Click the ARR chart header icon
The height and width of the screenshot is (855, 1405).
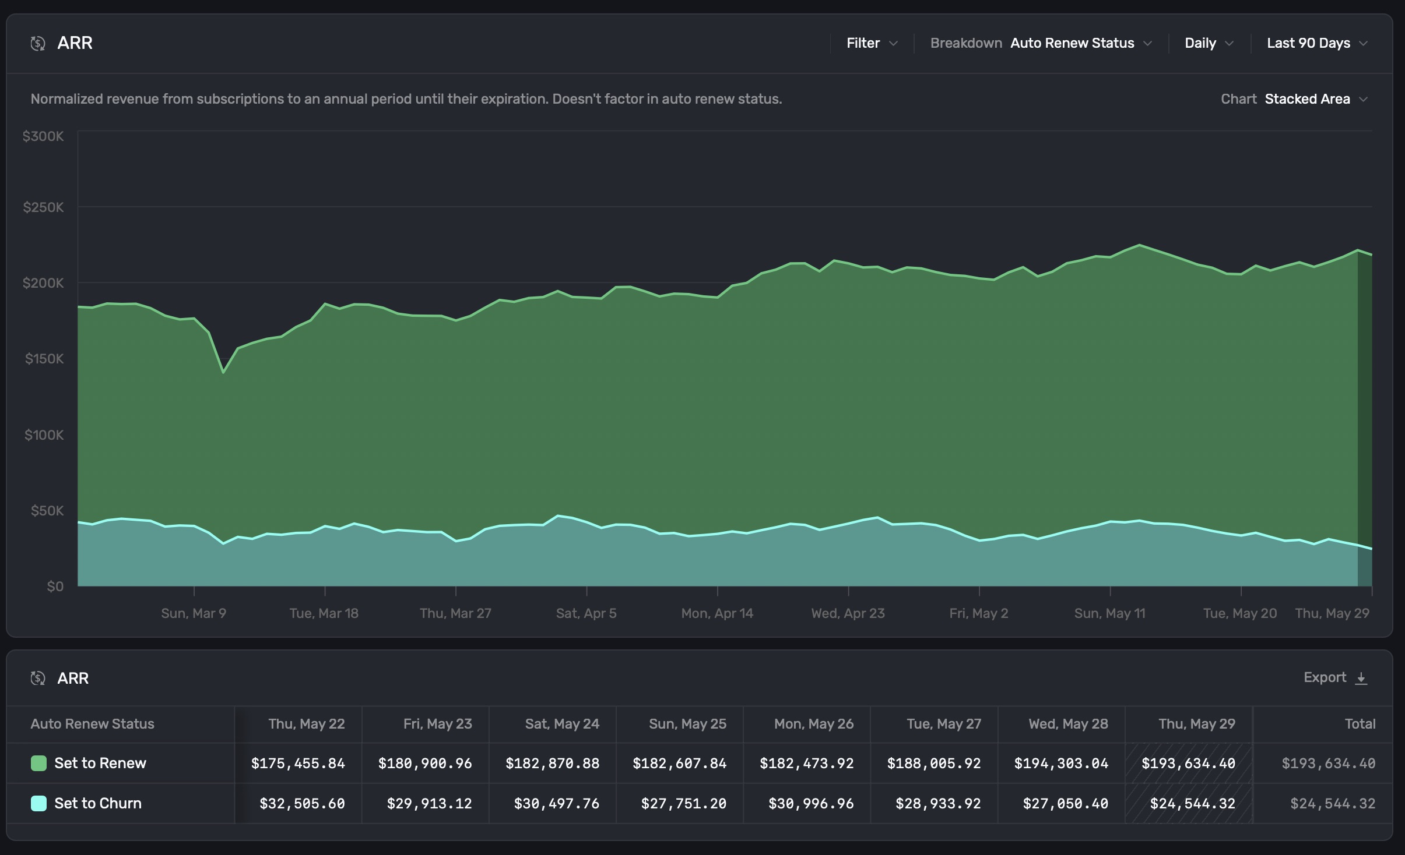(38, 43)
